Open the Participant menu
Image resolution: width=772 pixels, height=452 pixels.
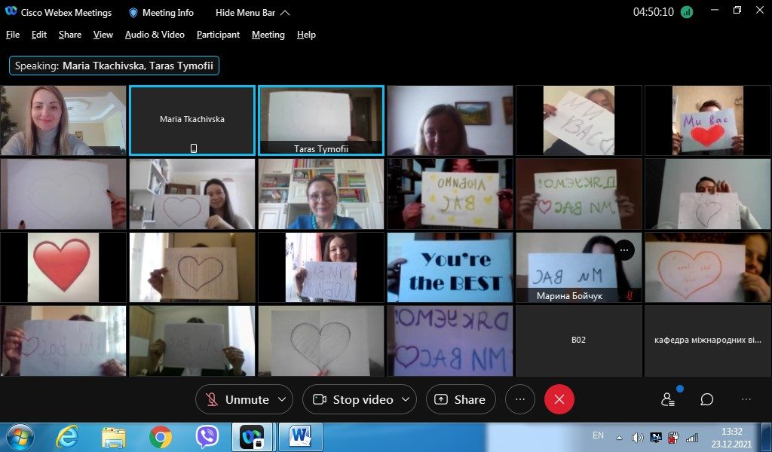coord(218,35)
